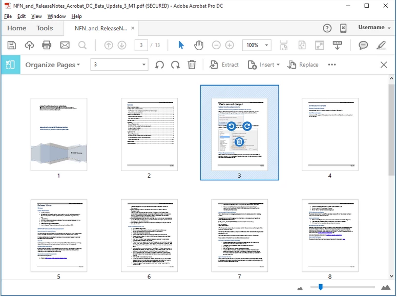Enlarge thumbnails using large mountain icon

click(386, 287)
